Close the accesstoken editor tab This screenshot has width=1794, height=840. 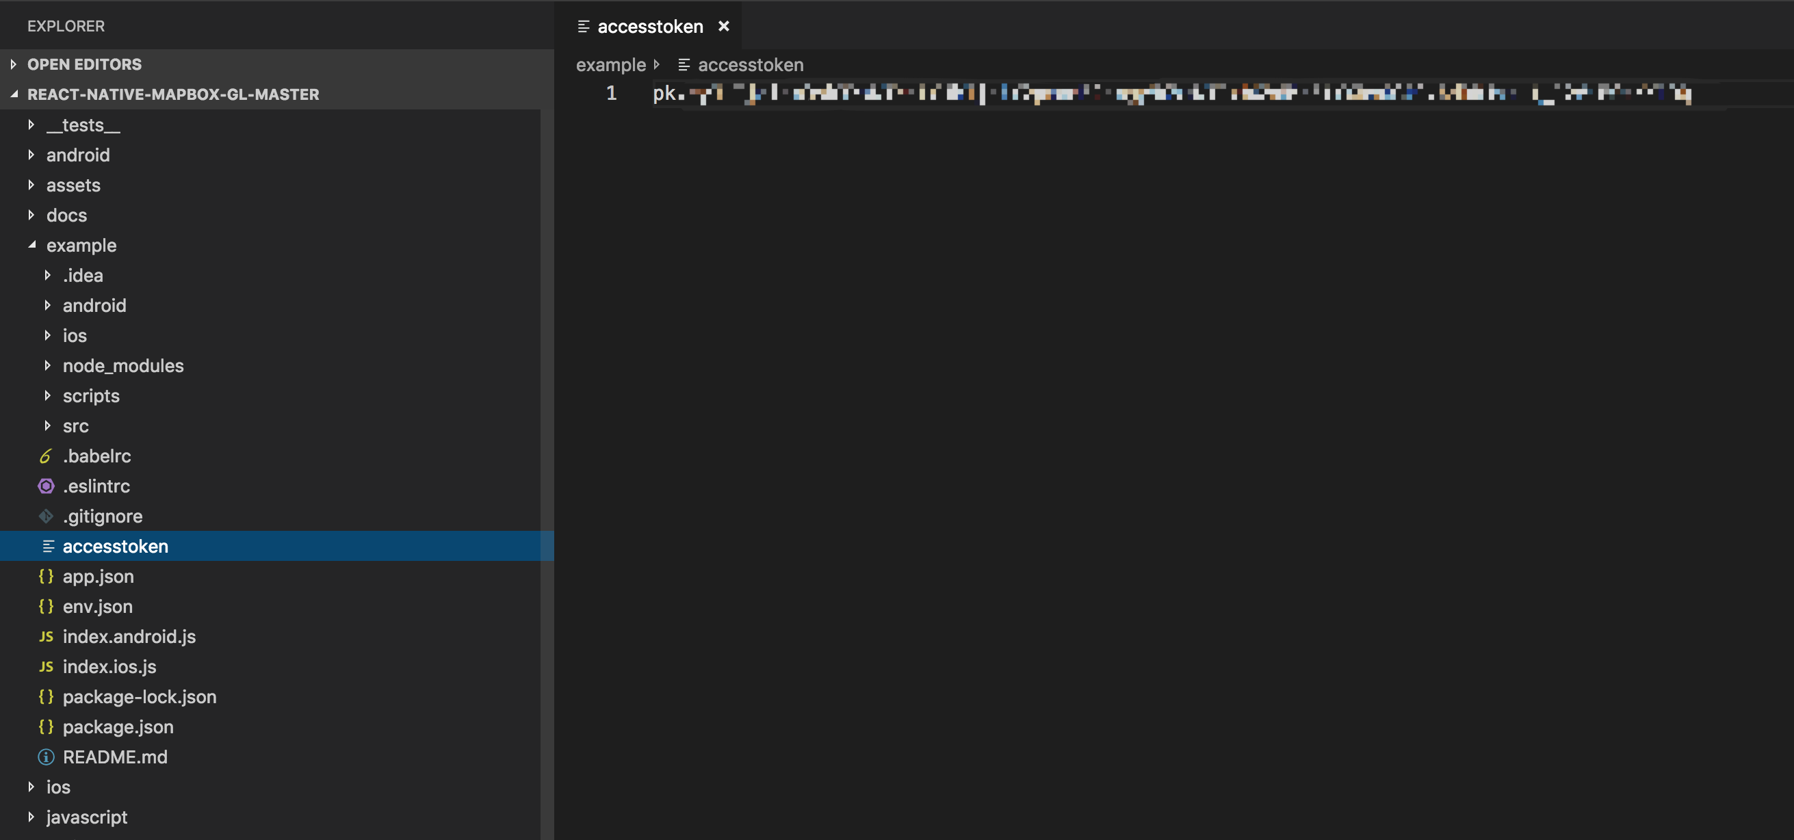(724, 27)
